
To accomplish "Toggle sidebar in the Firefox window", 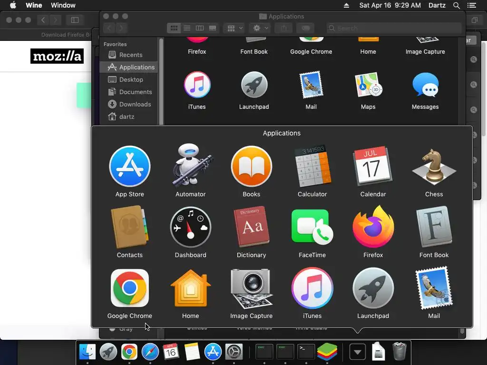I will [x=75, y=20].
